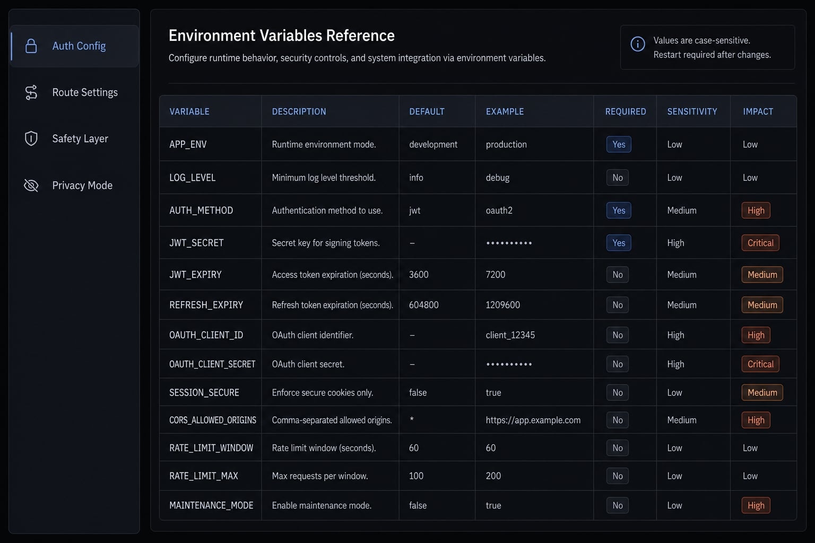This screenshot has width=815, height=543.
Task: Switch to Privacy Mode
Action: click(74, 185)
